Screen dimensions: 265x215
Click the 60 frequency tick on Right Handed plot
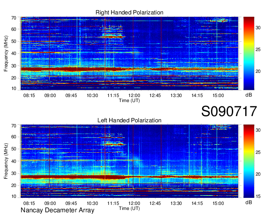(14, 29)
